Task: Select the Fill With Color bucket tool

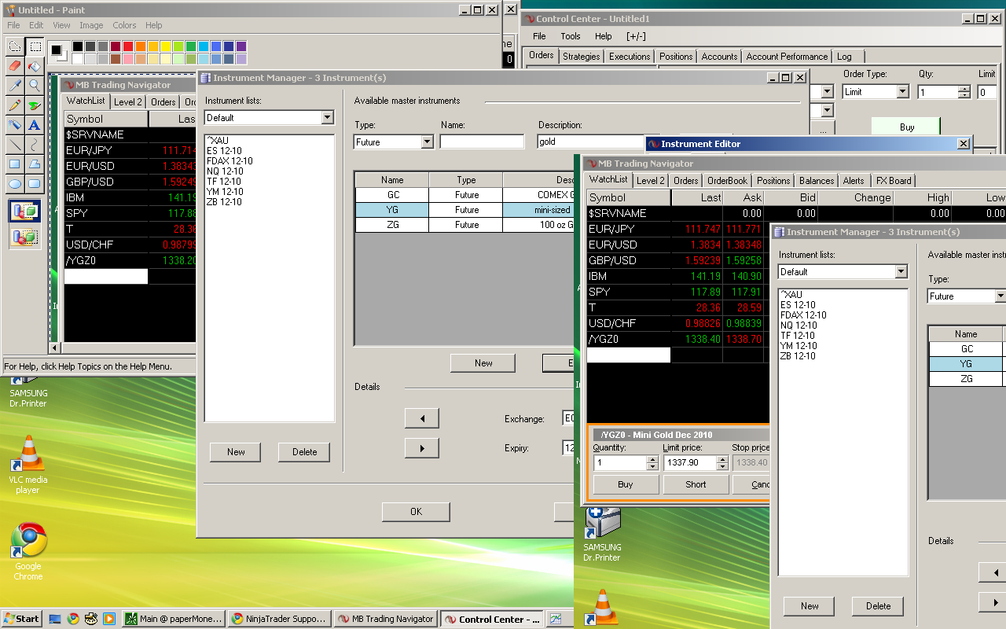Action: [35, 66]
